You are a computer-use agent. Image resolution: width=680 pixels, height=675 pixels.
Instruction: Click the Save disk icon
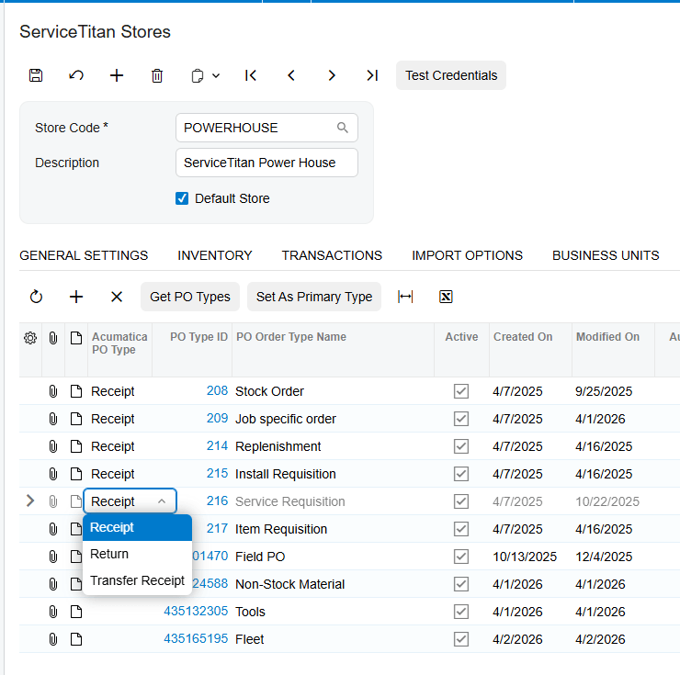36,75
